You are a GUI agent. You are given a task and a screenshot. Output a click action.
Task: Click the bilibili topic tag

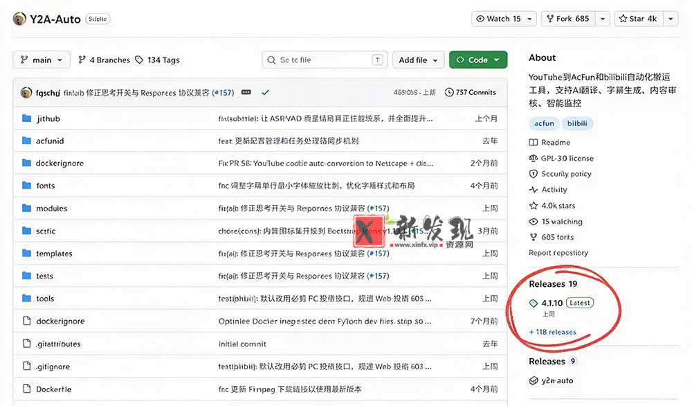577,123
